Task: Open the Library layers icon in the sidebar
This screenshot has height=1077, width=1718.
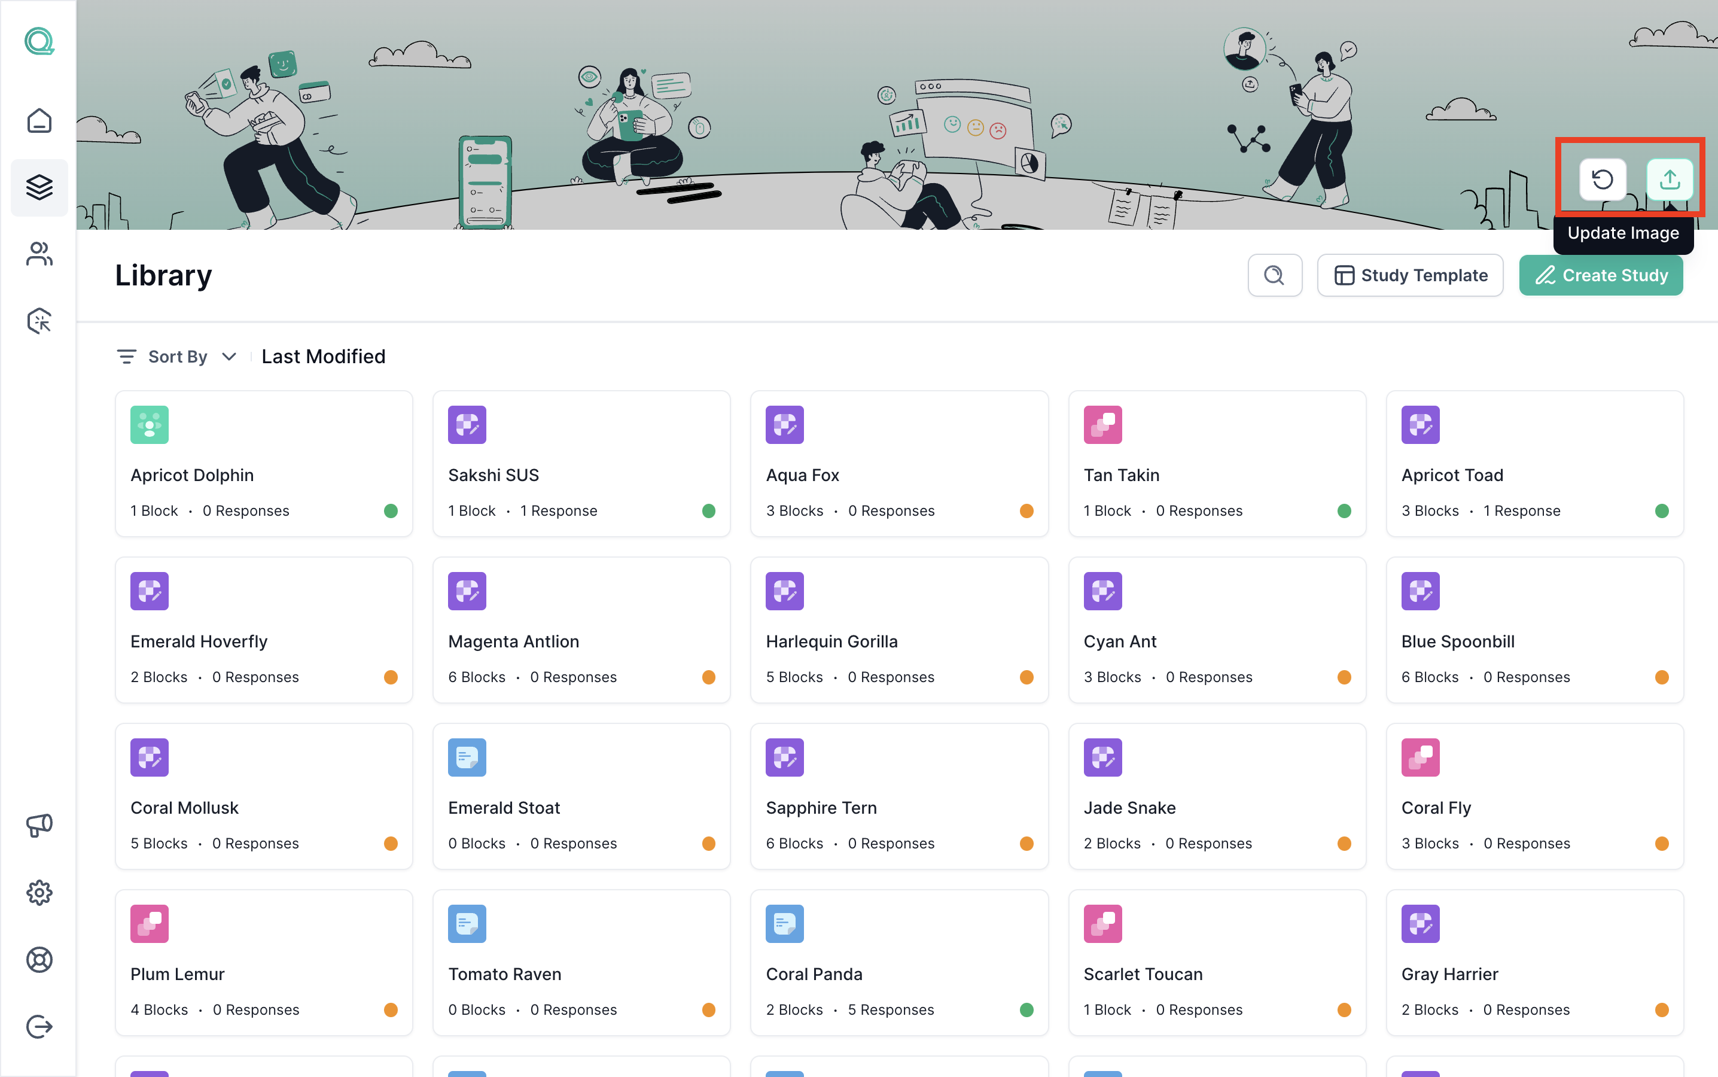Action: click(39, 187)
